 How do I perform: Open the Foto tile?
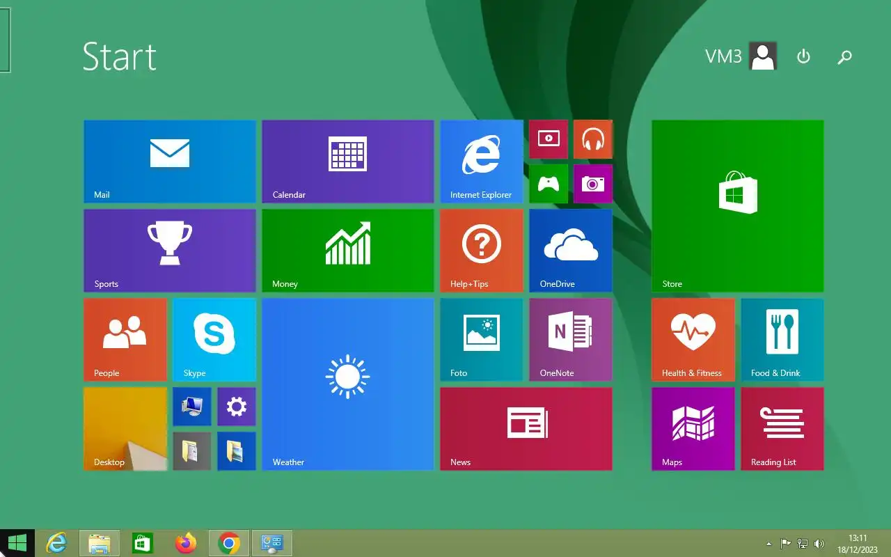click(x=482, y=340)
